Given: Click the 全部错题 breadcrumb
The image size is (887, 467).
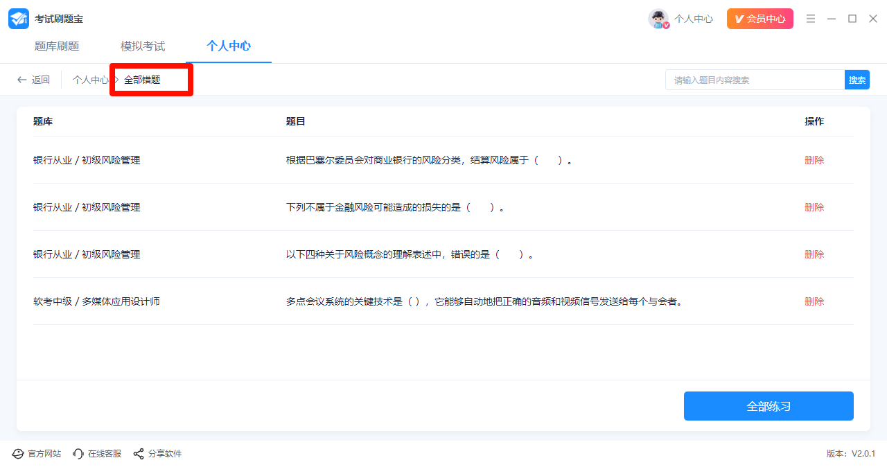Looking at the screenshot, I should (x=142, y=80).
